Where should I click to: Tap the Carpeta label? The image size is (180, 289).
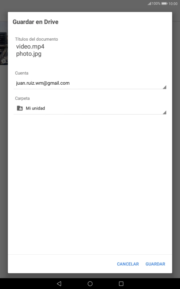pos(22,98)
